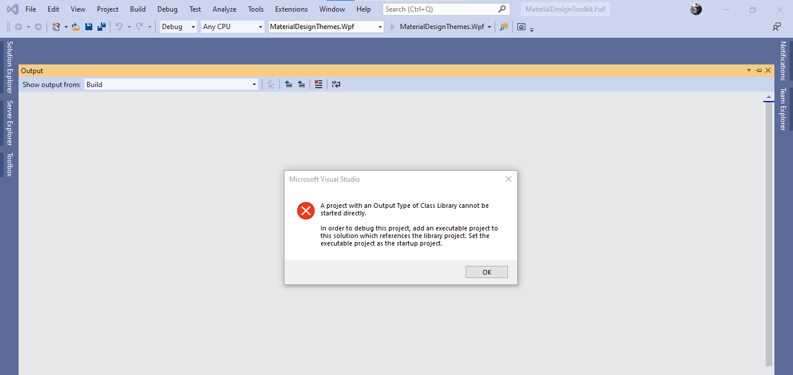Viewport: 793px width, 375px height.
Task: Close the Microsoft Visual Studio error dialog
Action: pyautogui.click(x=509, y=179)
